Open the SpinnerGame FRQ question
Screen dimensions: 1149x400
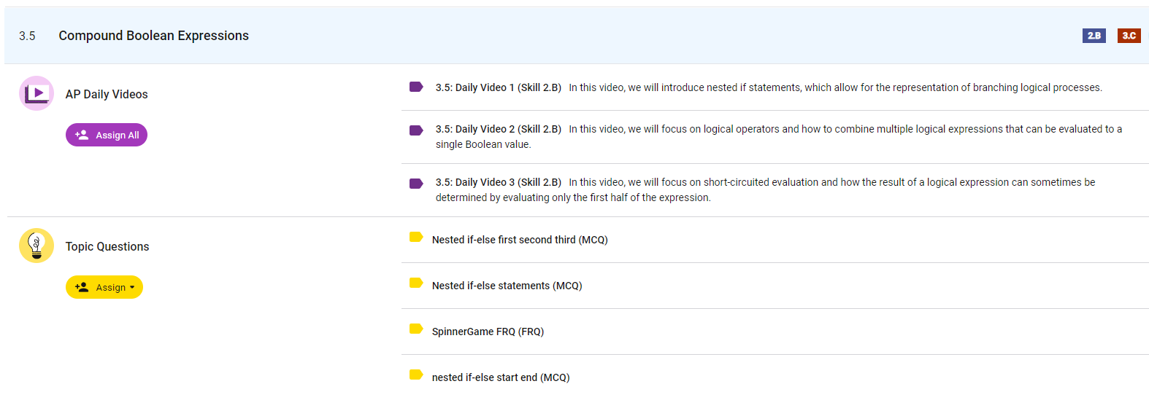[488, 332]
